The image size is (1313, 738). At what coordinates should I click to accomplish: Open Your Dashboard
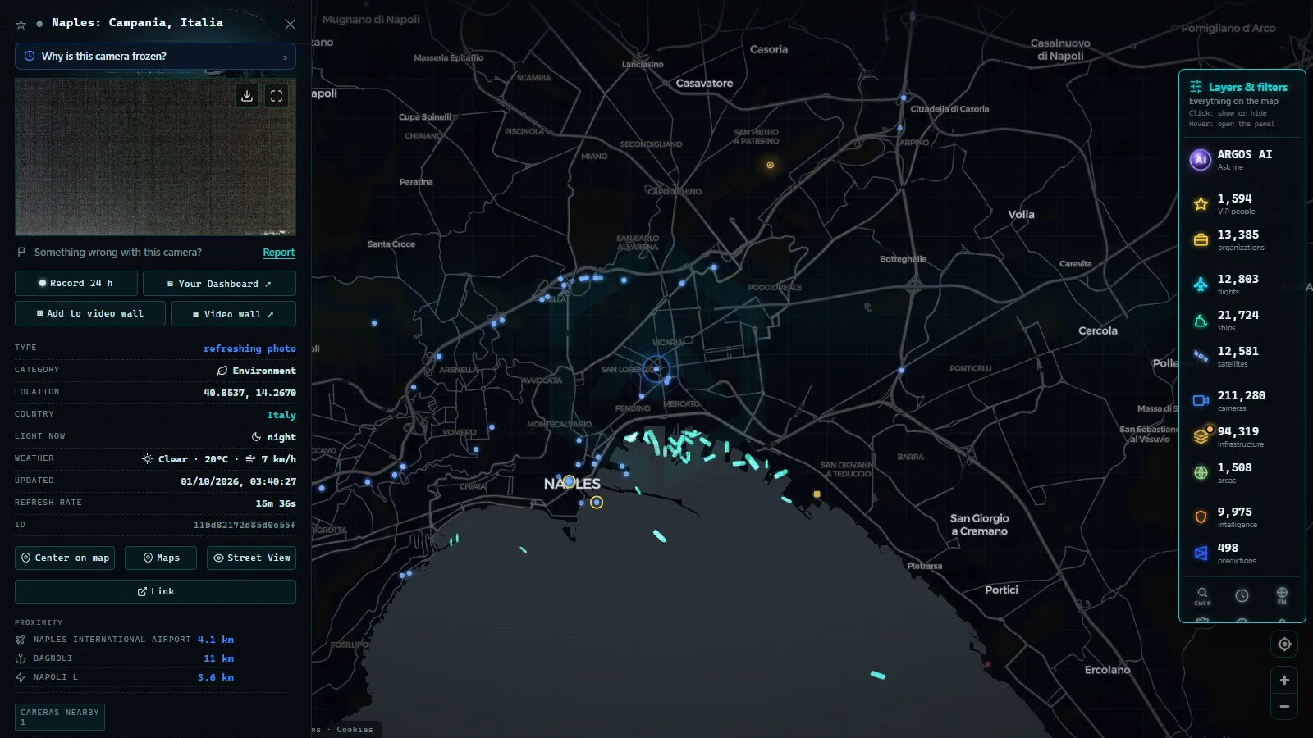[x=219, y=283]
